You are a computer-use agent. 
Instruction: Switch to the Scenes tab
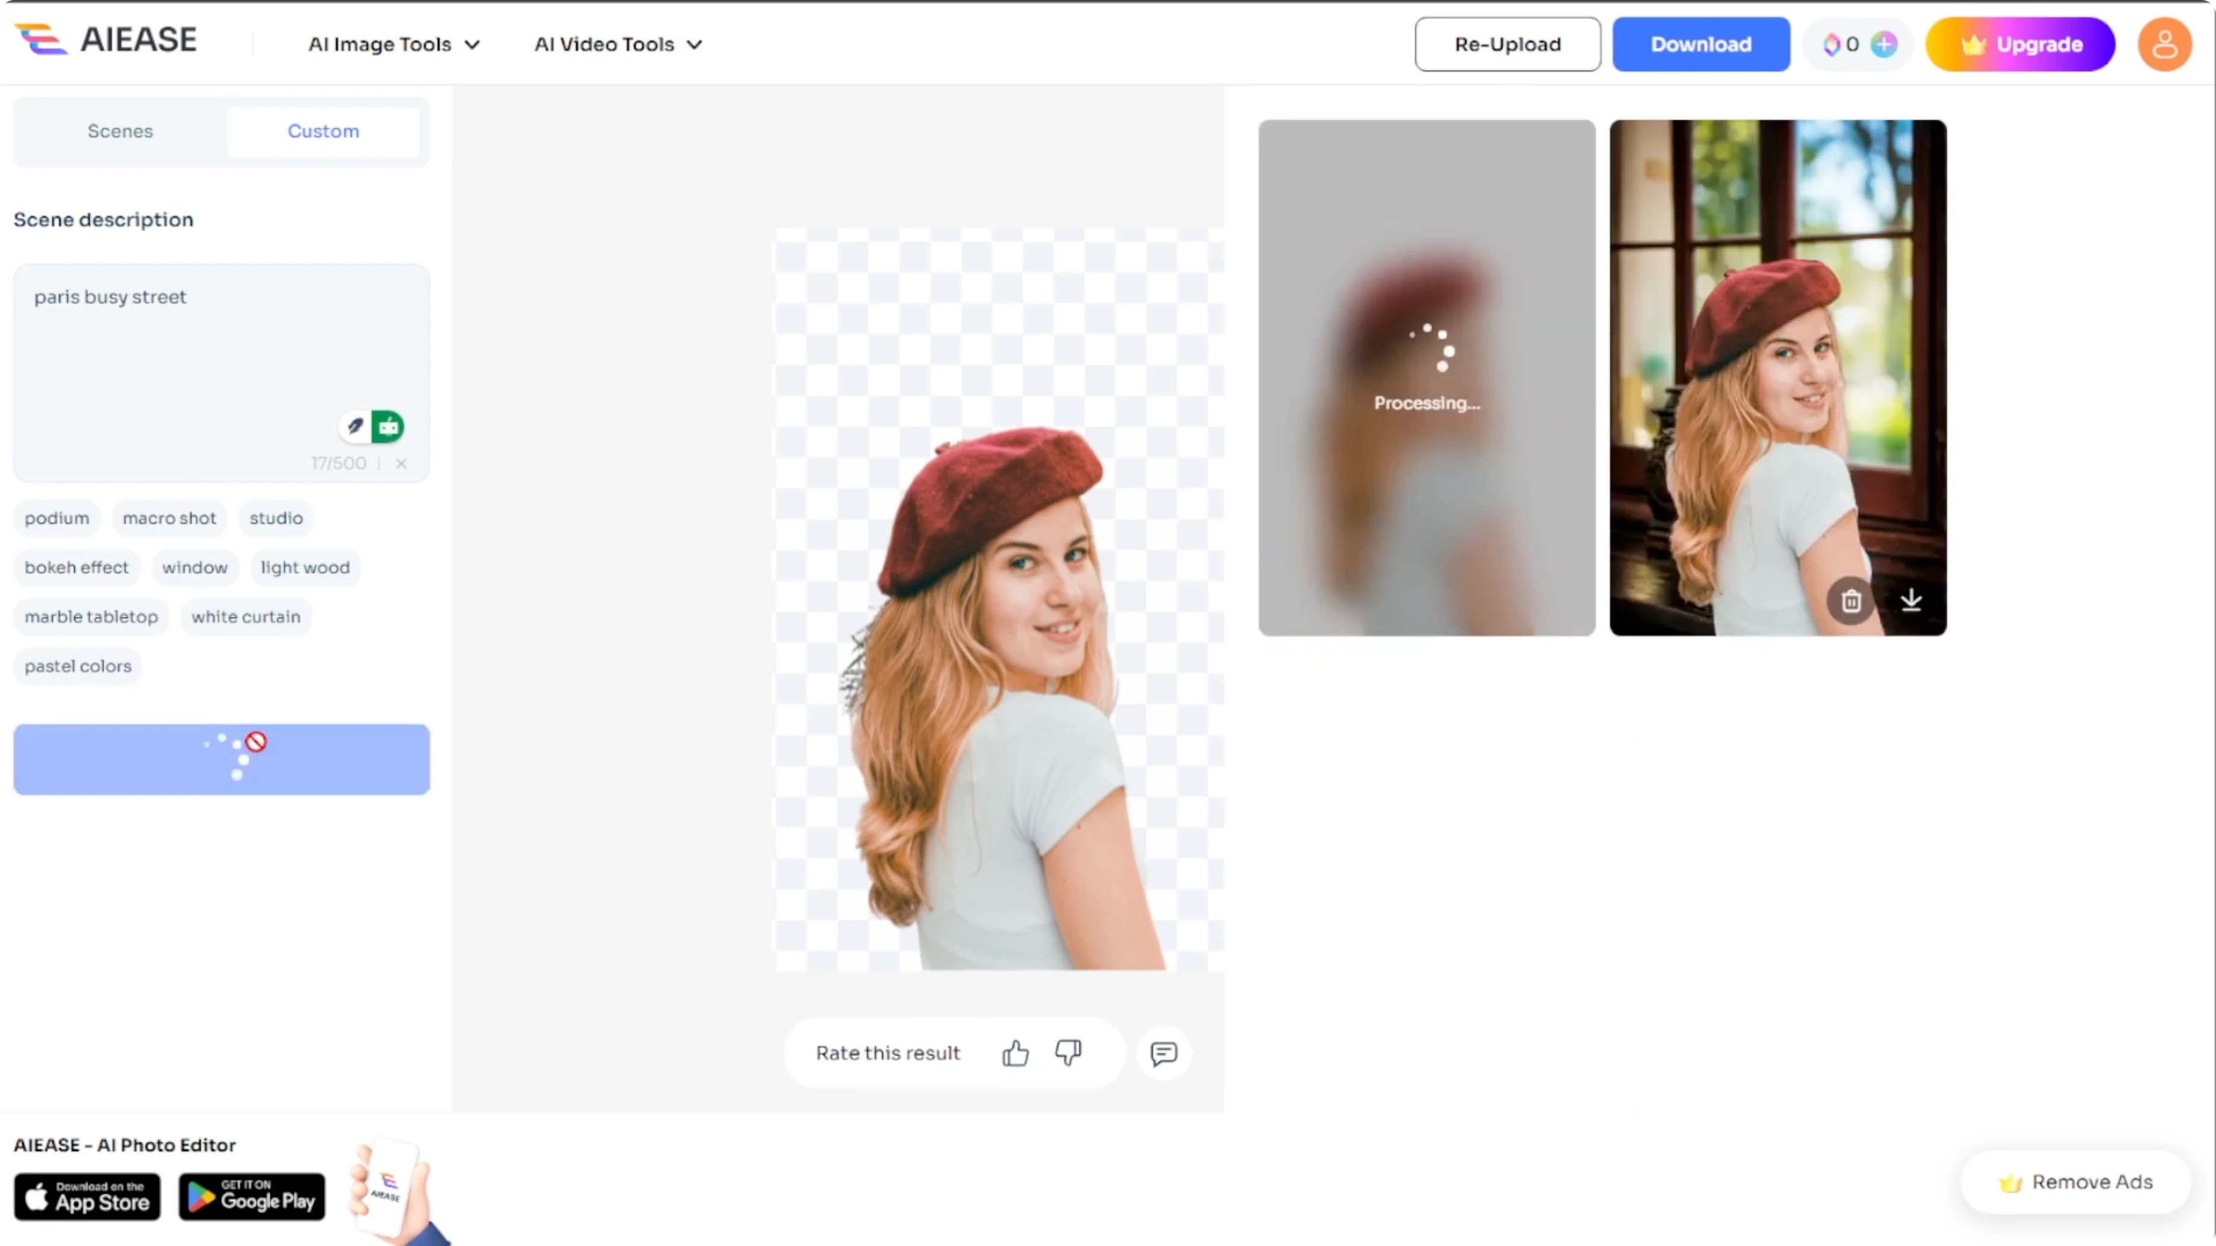point(120,132)
